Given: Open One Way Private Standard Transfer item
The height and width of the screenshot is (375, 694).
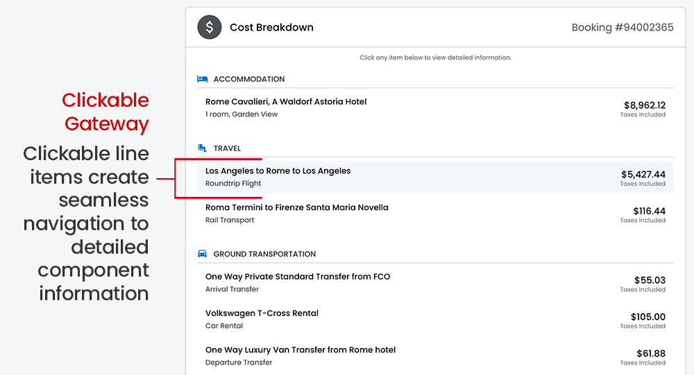Looking at the screenshot, I should tap(297, 277).
